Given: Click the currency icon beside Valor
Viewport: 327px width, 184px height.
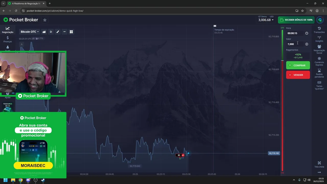Looking at the screenshot, I should [x=307, y=44].
